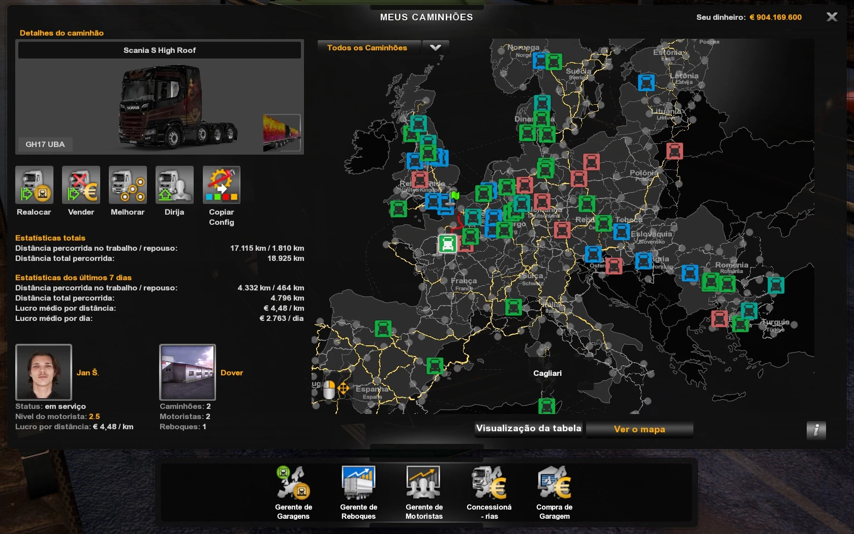Select the highlighted white truck map marker
Viewport: 854px width, 534px height.
tap(447, 244)
